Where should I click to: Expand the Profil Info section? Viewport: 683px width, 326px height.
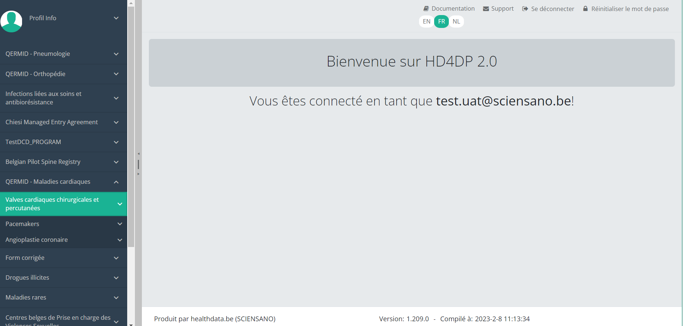[x=116, y=18]
